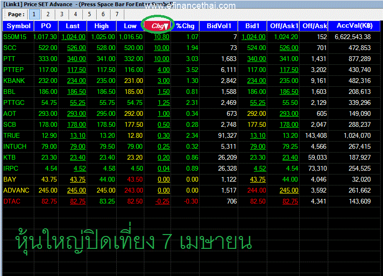Click S50M15 last price 1,024.00
383x276 pixels.
coord(73,37)
